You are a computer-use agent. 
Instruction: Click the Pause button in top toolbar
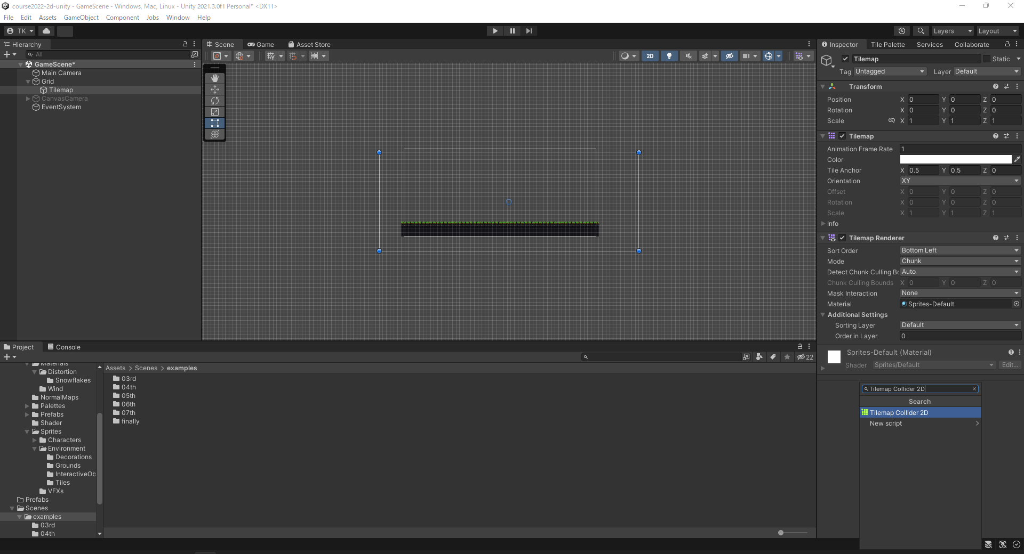coord(512,31)
